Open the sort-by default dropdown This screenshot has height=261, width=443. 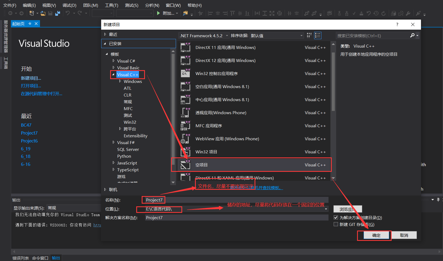pyautogui.click(x=277, y=36)
